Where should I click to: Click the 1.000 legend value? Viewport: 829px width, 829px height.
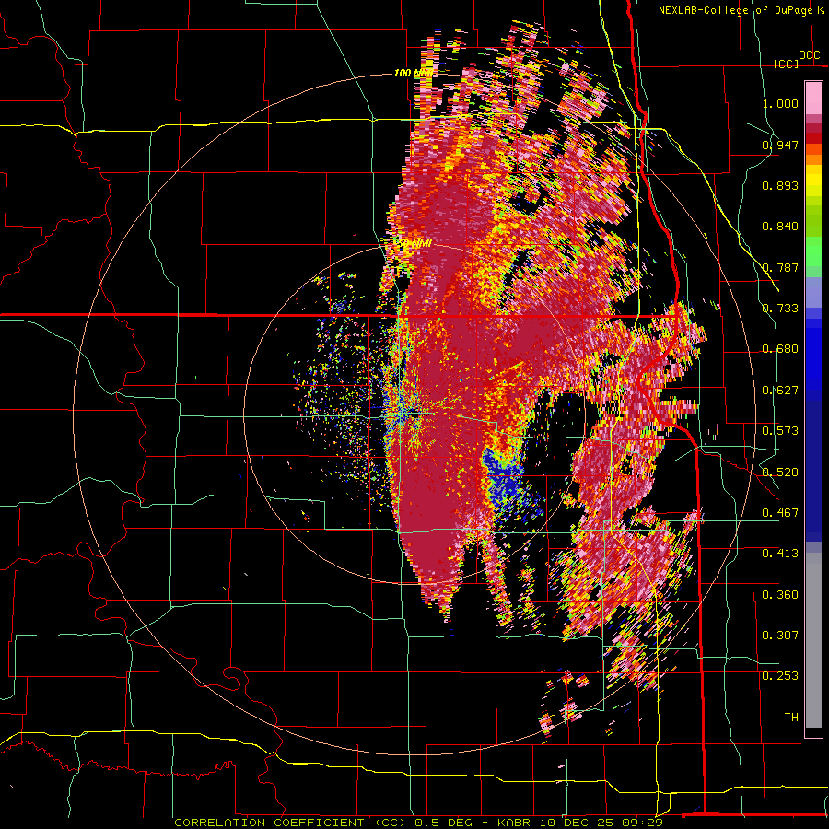[x=780, y=103]
